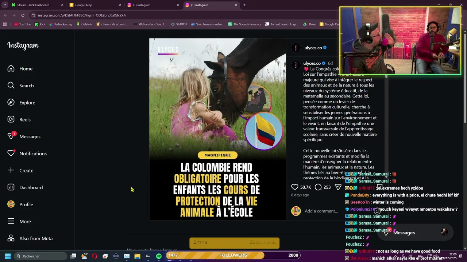The image size is (467, 262).
Task: Go to Explore in the sidebar
Action: tap(22, 103)
